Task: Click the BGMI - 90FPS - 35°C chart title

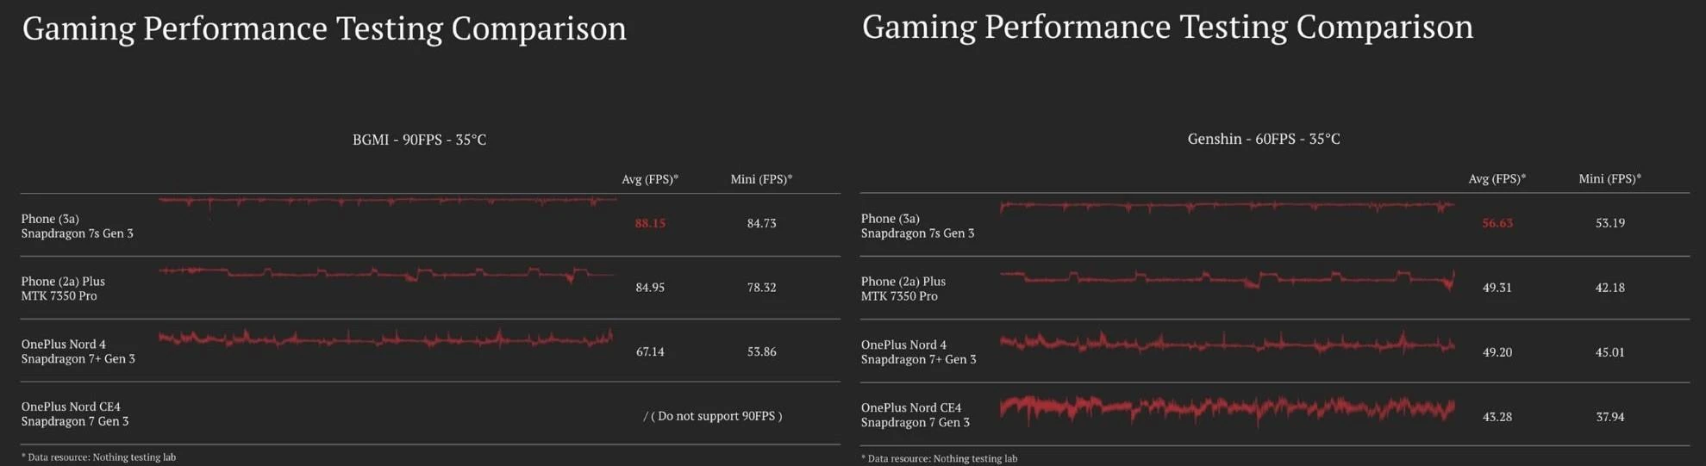Action: [419, 140]
